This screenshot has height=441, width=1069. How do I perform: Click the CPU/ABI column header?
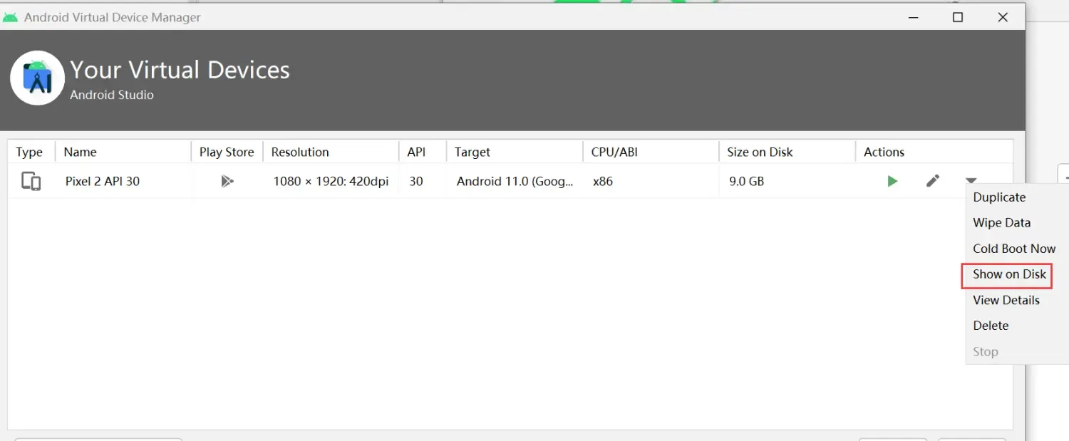614,152
